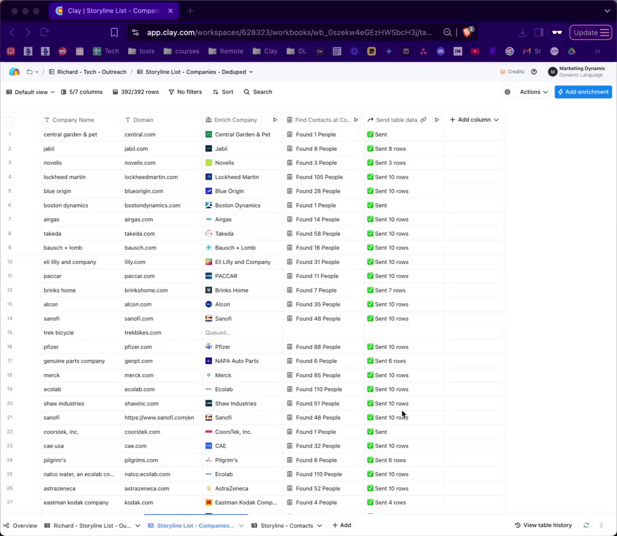Open the No filters menu
Screen dimensions: 617x536
[x=185, y=92]
